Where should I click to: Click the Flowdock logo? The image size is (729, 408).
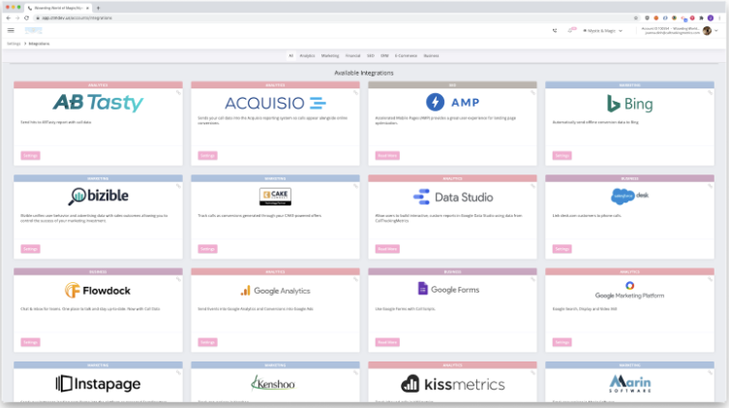point(98,290)
